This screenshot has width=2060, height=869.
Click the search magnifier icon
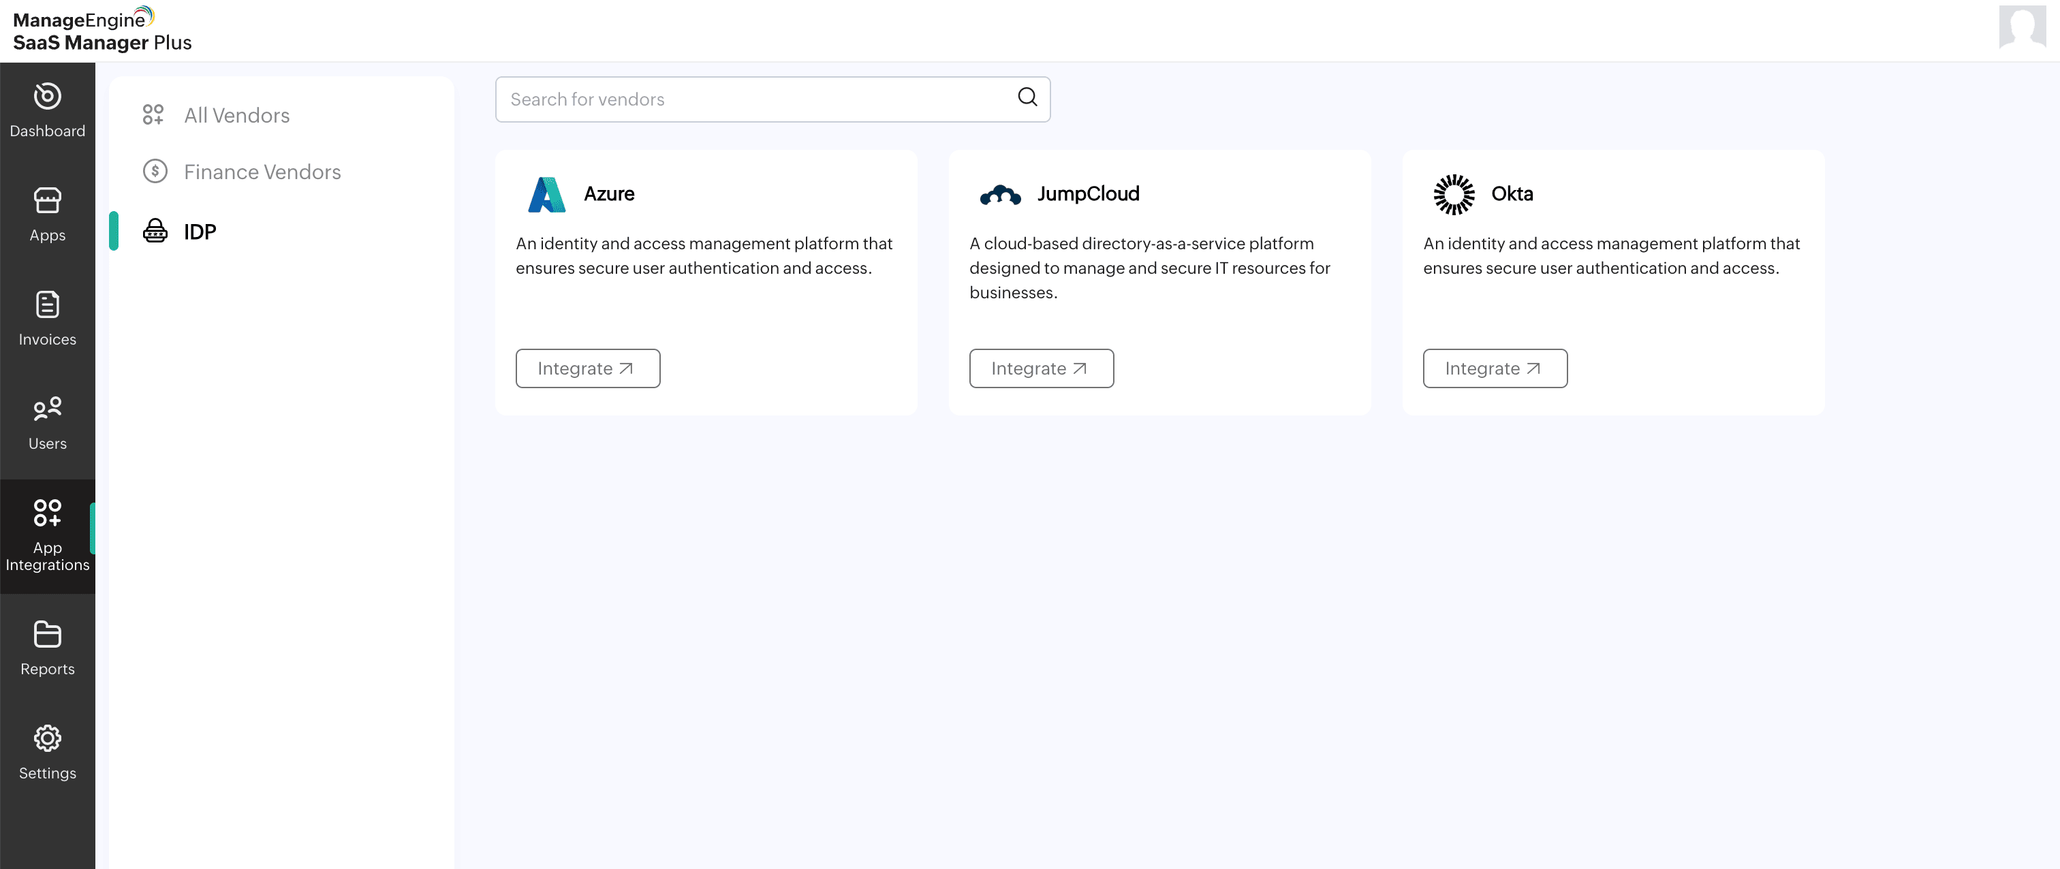[1027, 97]
